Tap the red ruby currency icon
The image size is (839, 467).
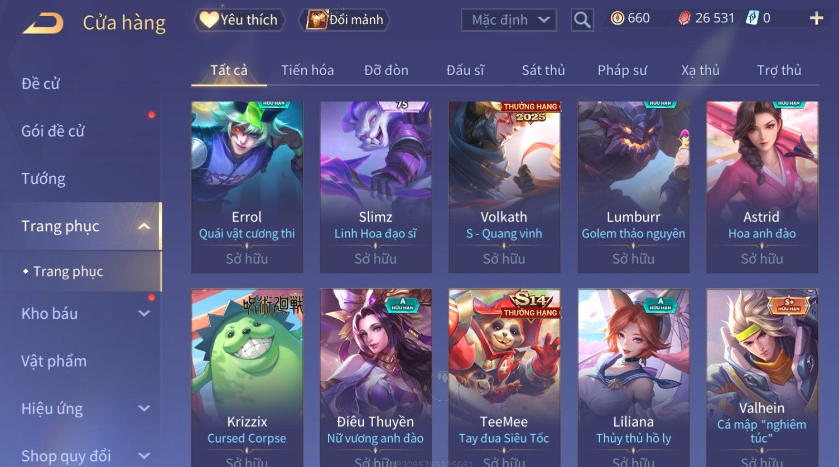[684, 18]
